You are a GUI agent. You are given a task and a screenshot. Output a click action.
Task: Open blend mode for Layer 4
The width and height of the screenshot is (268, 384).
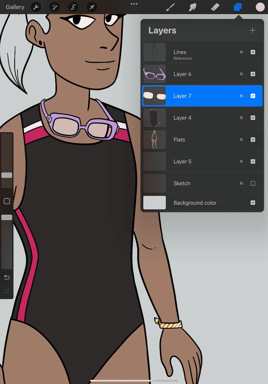[241, 118]
